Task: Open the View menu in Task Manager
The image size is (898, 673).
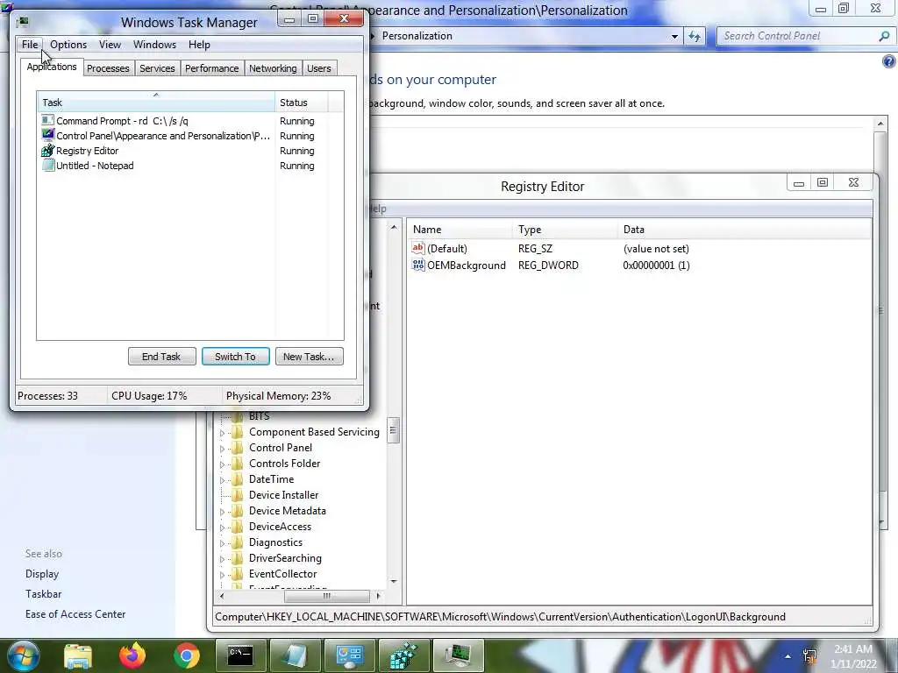Action: [x=110, y=45]
